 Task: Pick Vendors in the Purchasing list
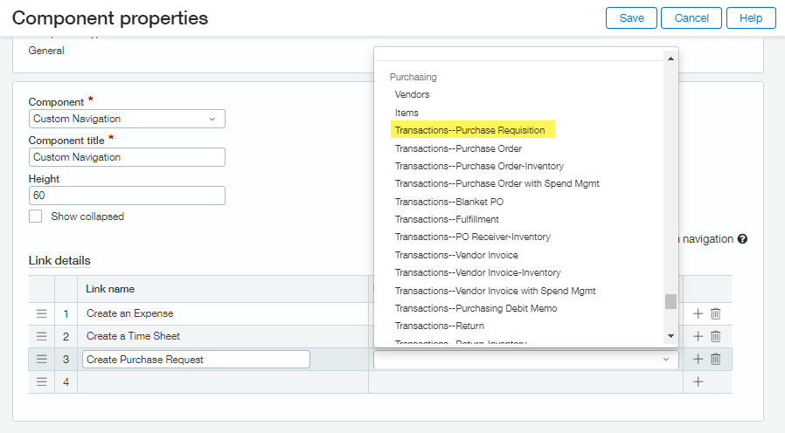pyautogui.click(x=412, y=94)
